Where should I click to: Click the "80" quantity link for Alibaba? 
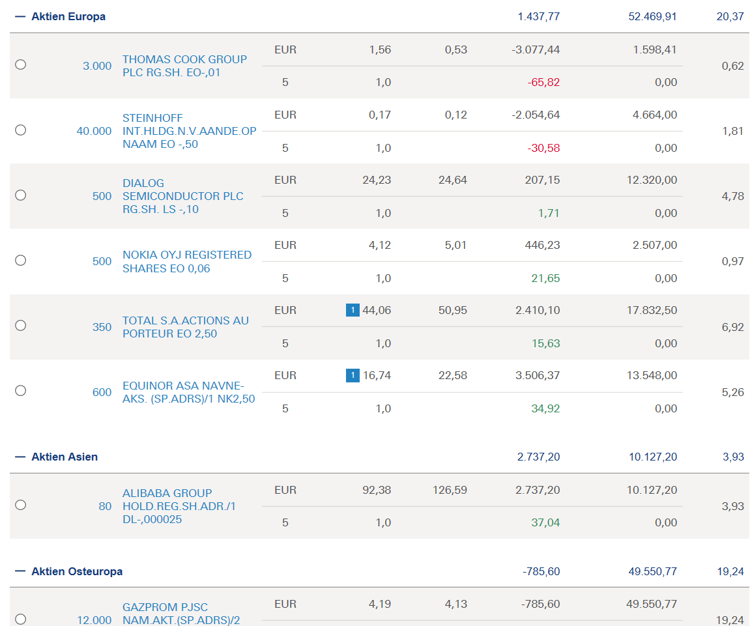pyautogui.click(x=106, y=505)
